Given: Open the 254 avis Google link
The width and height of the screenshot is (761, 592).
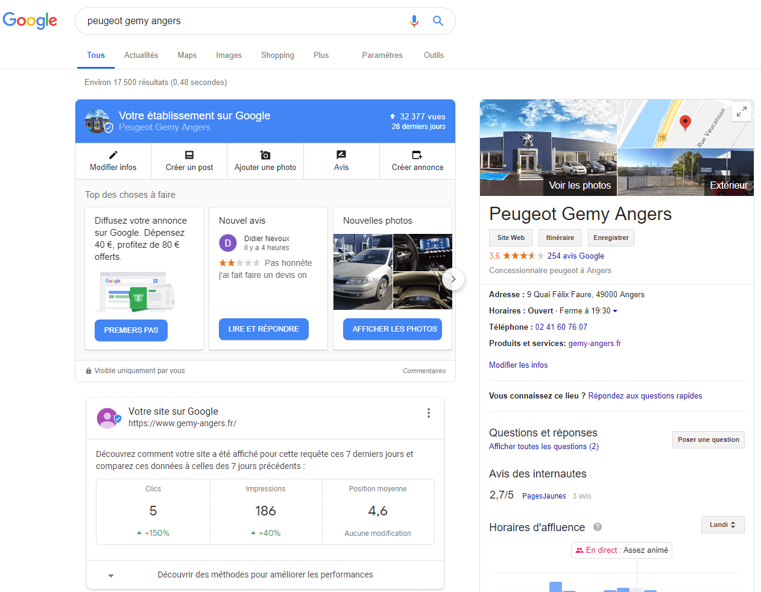Looking at the screenshot, I should tap(576, 256).
